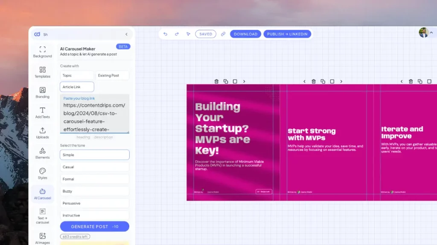Pick the Persuasive tone option
437x245 pixels.
pos(94,203)
